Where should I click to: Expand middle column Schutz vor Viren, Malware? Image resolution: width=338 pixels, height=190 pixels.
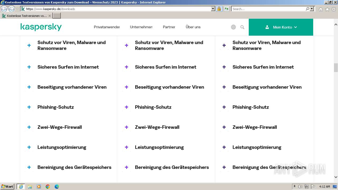point(126,45)
